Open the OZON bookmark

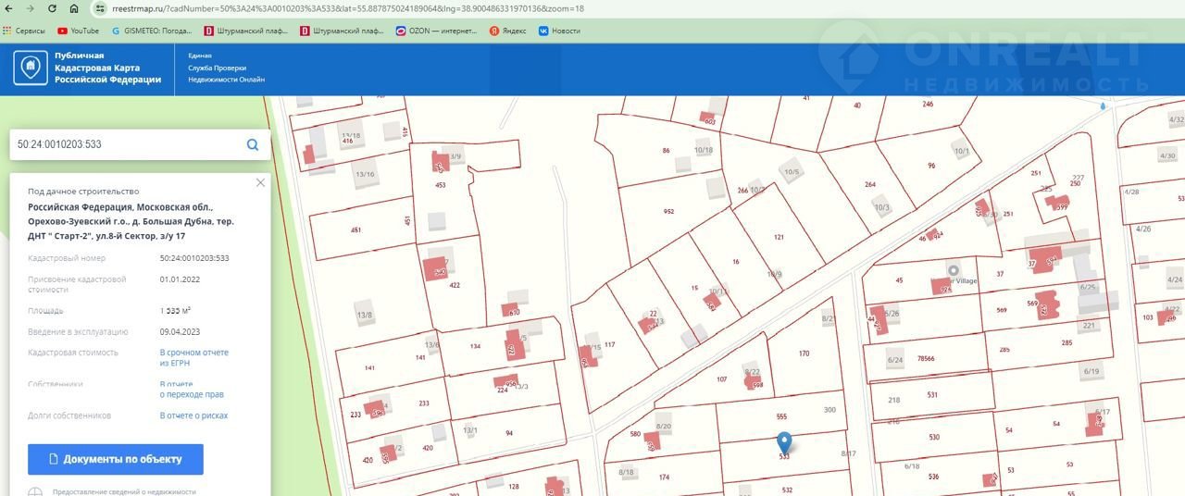[435, 31]
